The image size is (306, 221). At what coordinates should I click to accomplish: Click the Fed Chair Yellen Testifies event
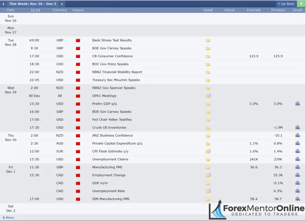point(112,120)
